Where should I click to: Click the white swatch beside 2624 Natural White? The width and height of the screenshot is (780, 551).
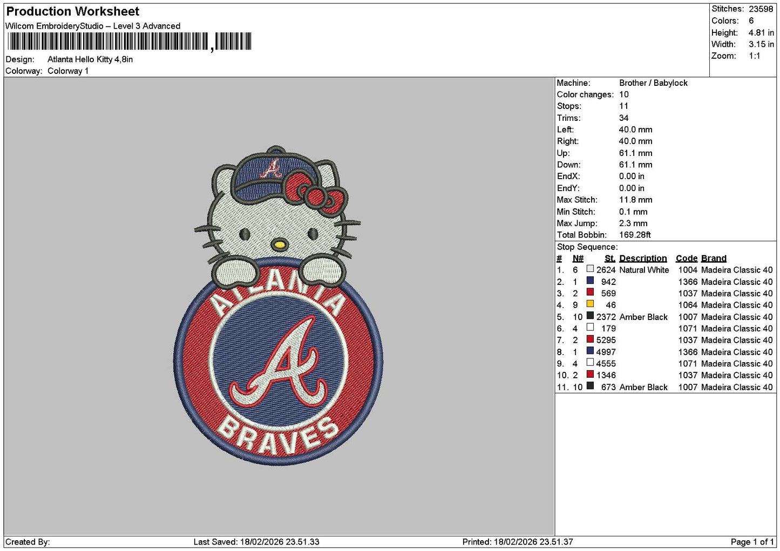click(x=590, y=269)
